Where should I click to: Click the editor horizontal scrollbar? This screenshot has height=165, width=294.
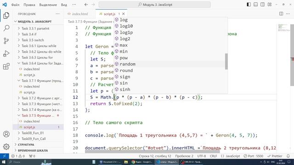coord(153,152)
